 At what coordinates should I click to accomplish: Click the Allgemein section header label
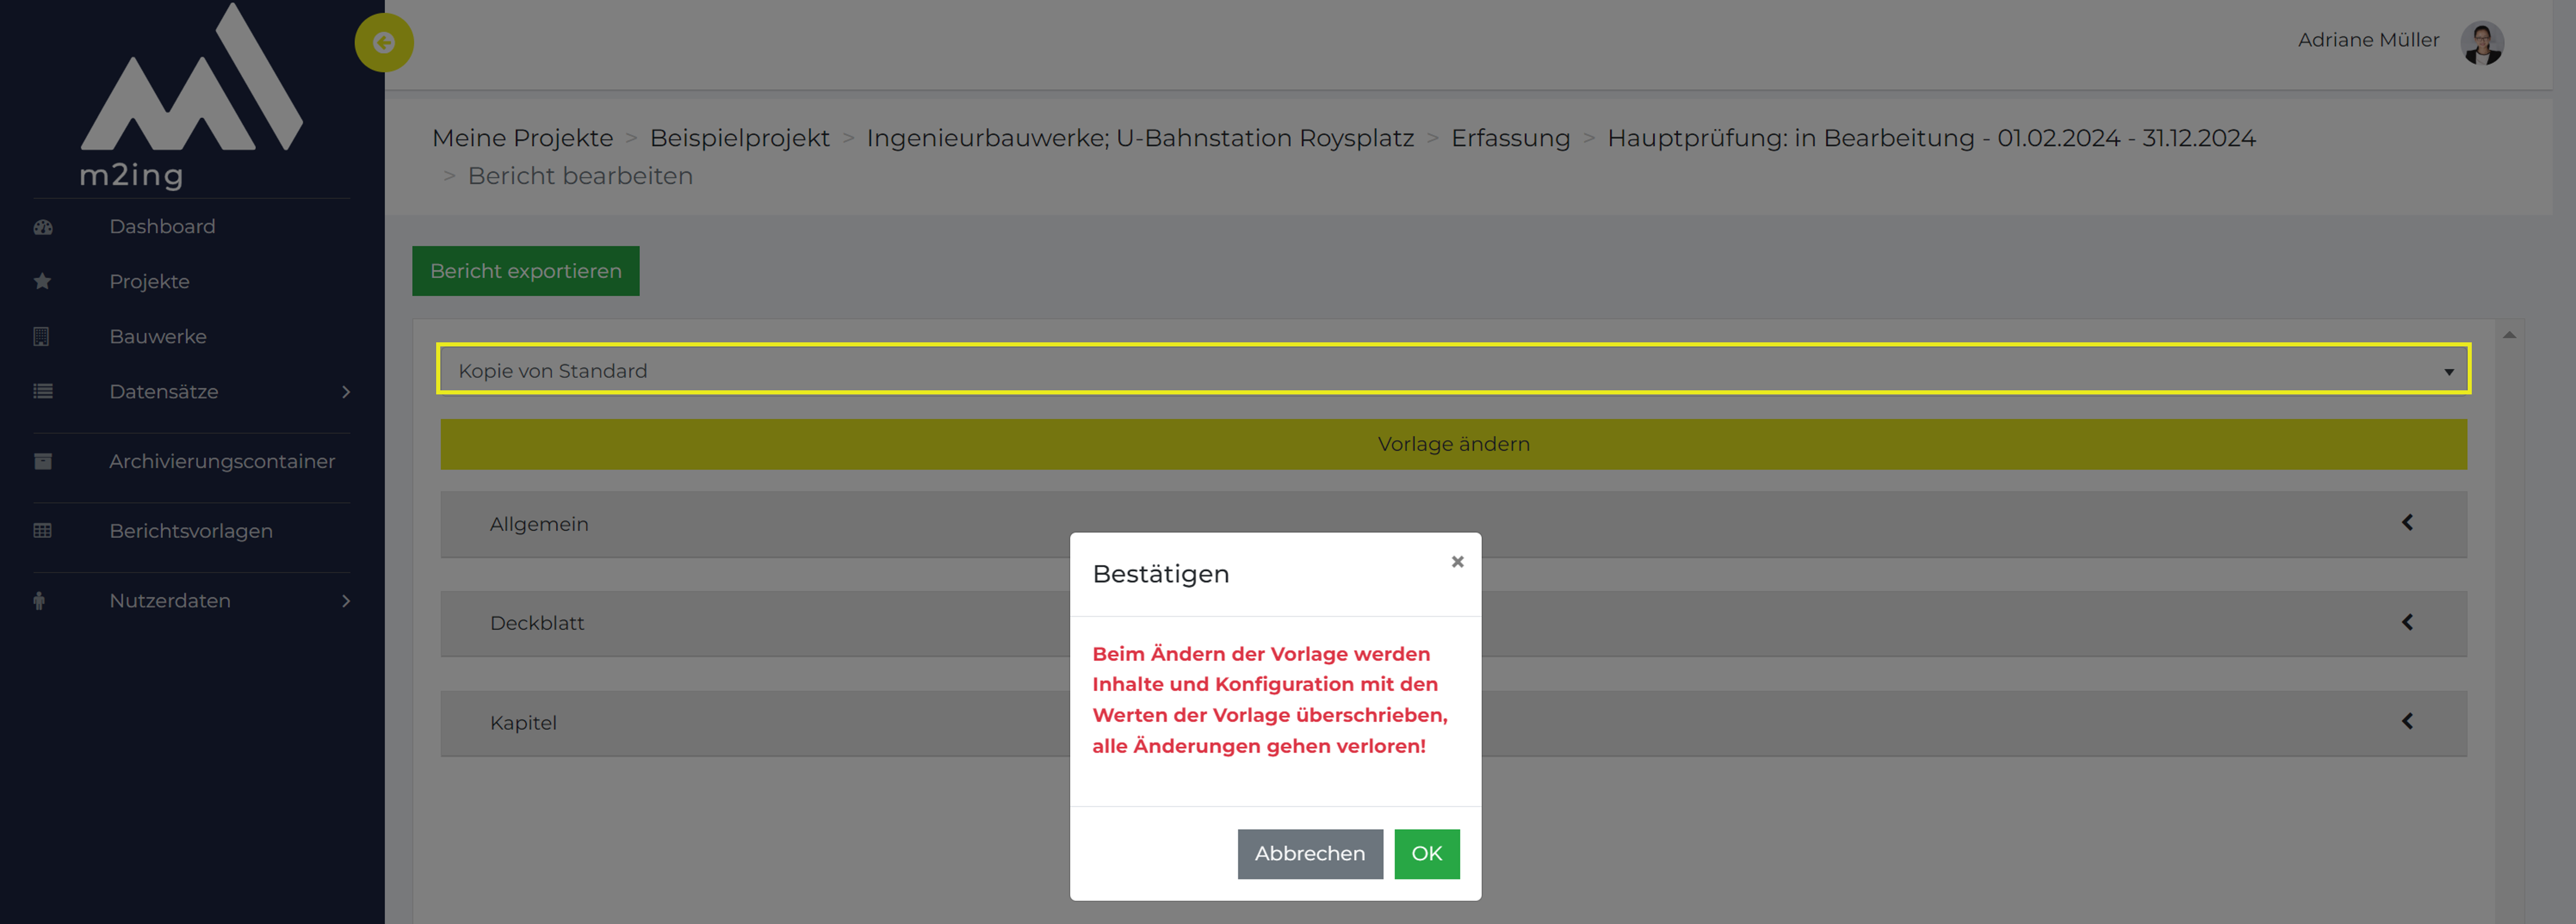539,524
